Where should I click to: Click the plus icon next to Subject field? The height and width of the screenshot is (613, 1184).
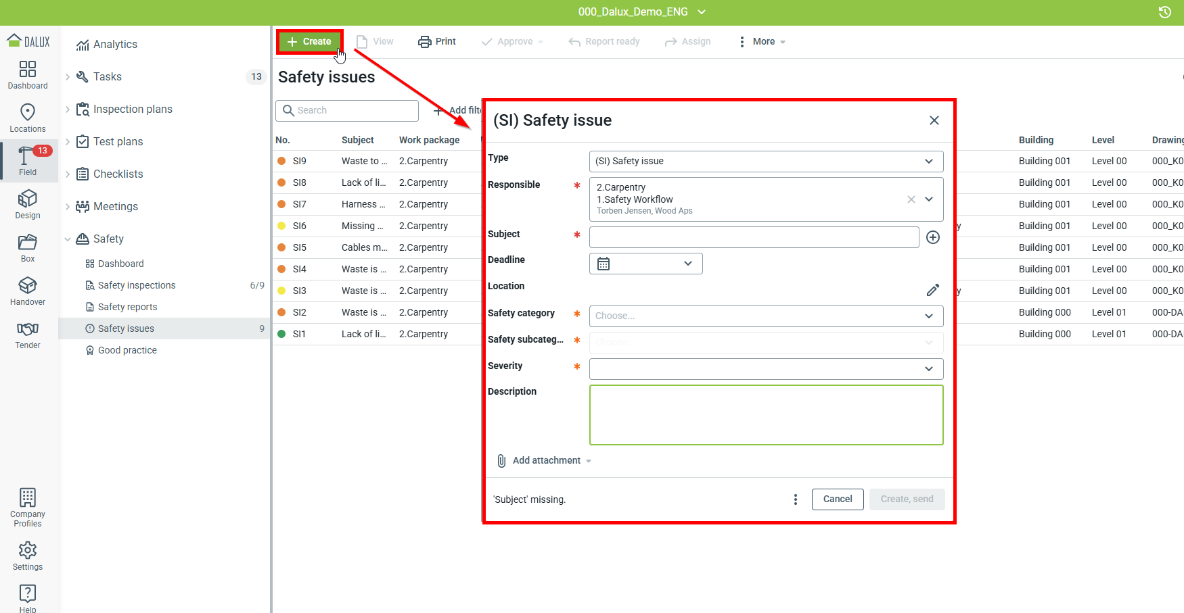[933, 237]
